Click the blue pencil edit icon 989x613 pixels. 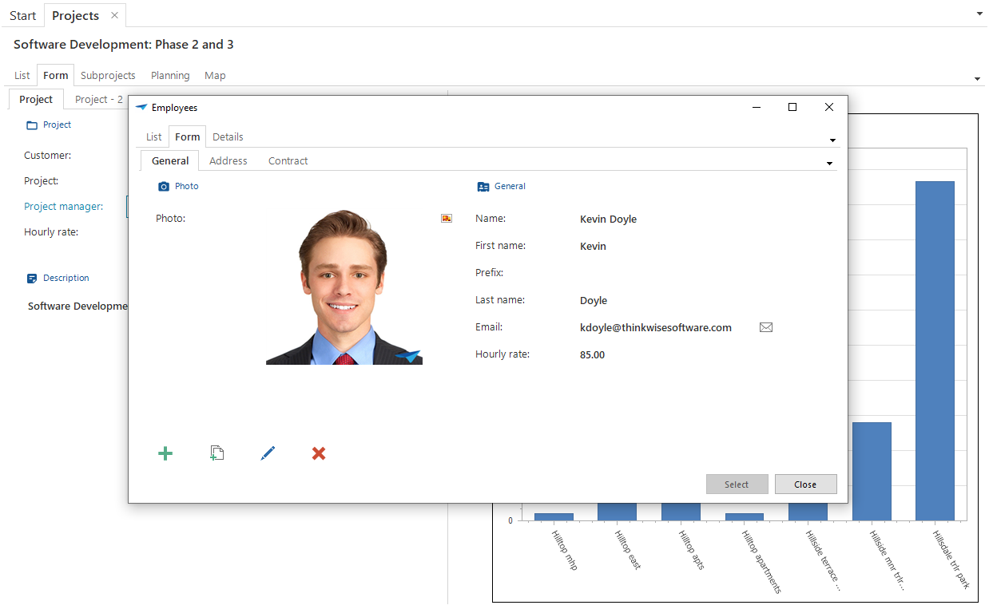point(268,453)
